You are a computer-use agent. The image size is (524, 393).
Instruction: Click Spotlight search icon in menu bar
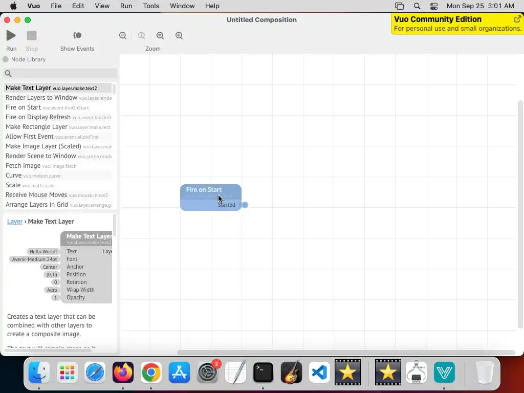tap(417, 6)
